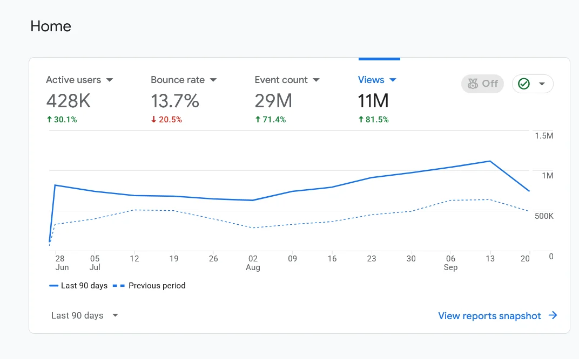The width and height of the screenshot is (579, 359).
Task: Click the 06 Sep date axis label
Action: [x=450, y=263]
